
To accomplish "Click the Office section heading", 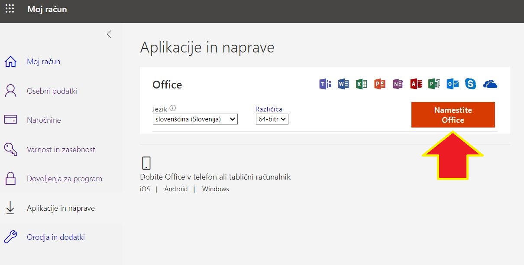I will point(167,85).
